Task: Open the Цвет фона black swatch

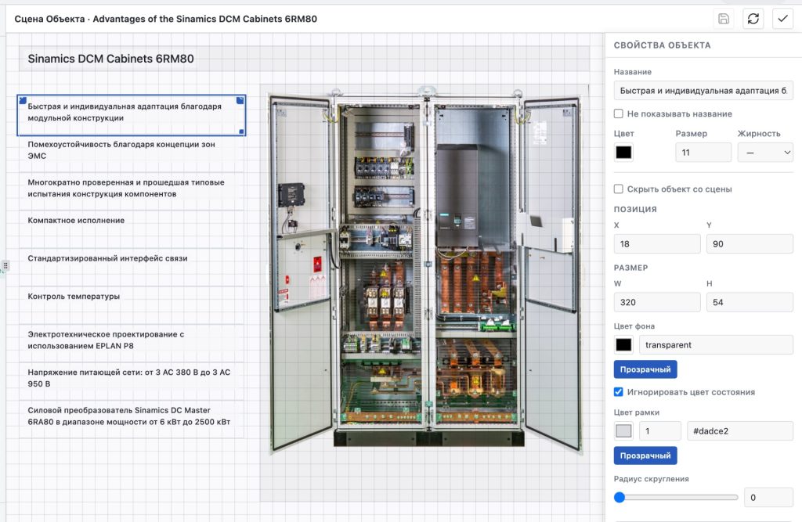Action: [623, 344]
